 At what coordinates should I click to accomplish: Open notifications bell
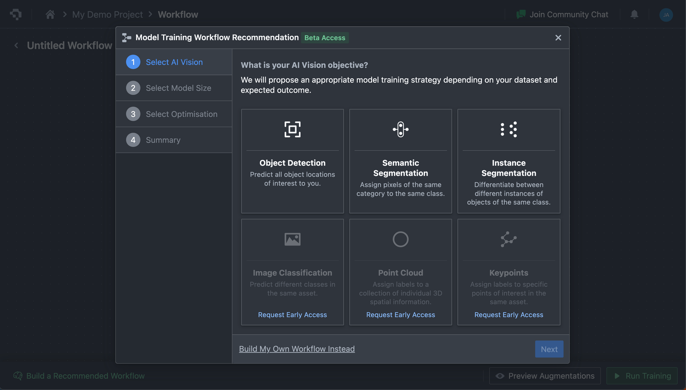tap(634, 15)
